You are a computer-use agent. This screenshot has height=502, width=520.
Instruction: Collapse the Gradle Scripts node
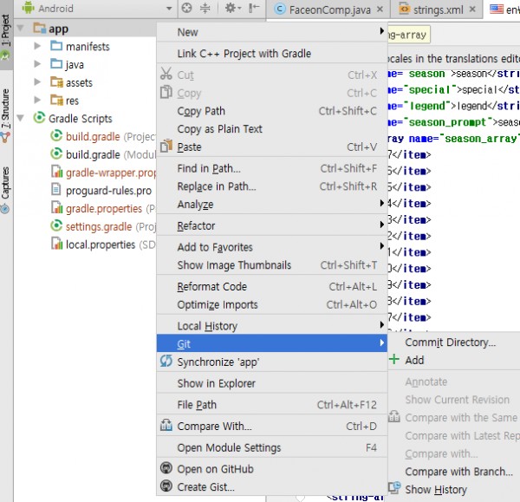[21, 118]
